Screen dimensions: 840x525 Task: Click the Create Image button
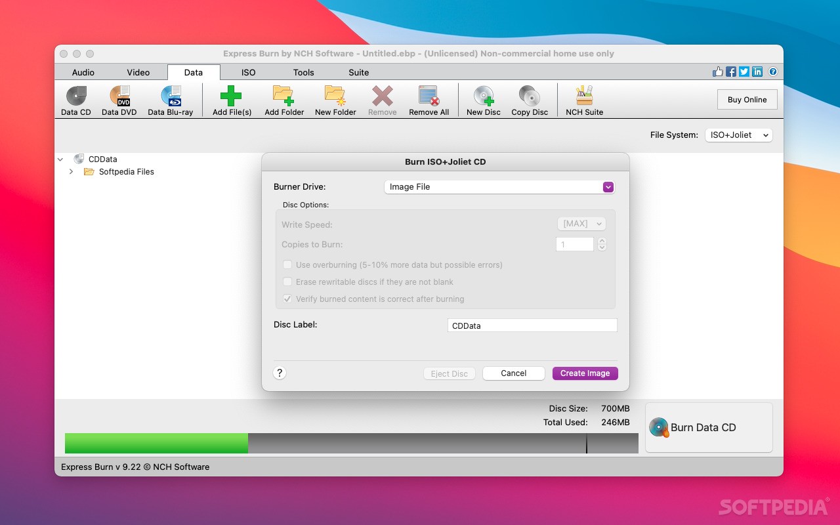[x=585, y=373]
